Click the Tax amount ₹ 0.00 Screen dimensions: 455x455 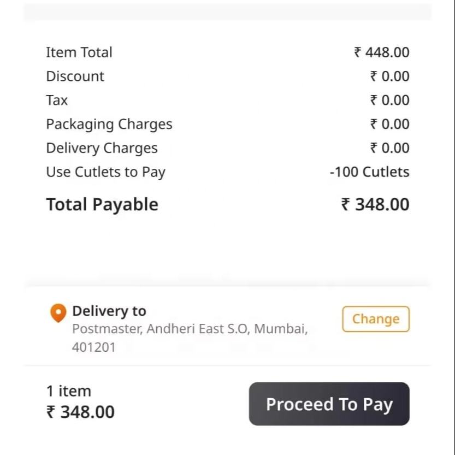pyautogui.click(x=389, y=101)
